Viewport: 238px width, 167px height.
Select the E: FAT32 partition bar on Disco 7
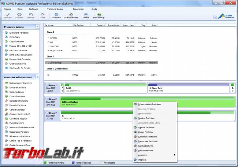147,116
